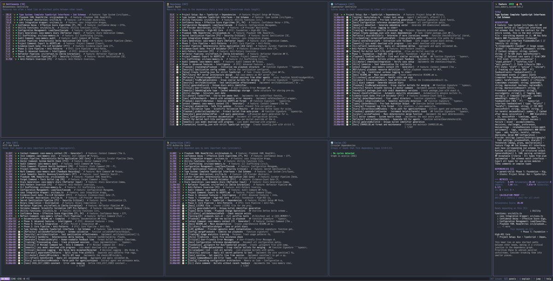
Task: Click 'No cycles detected' message in Cycles
Action: coord(343,153)
